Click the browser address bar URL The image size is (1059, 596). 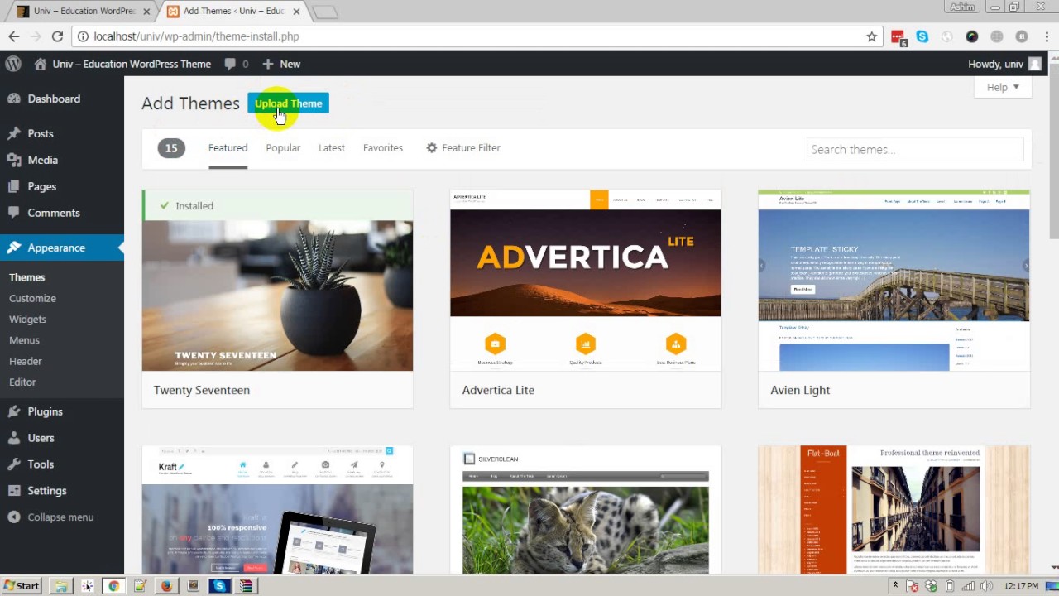pyautogui.click(x=196, y=36)
